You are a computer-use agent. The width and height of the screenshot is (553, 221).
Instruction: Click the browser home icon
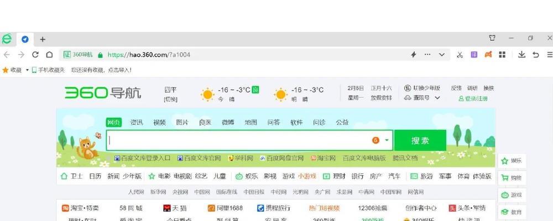(x=49, y=55)
